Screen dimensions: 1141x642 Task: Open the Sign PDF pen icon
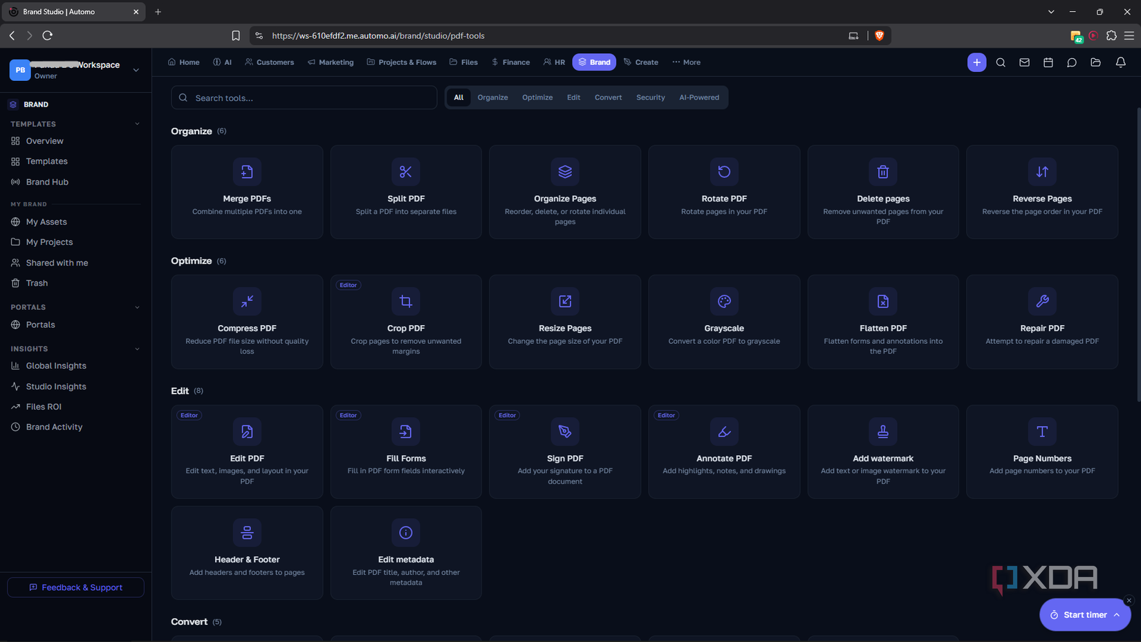pos(565,432)
